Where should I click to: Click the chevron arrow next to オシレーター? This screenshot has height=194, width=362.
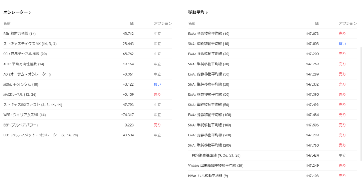tap(30, 13)
